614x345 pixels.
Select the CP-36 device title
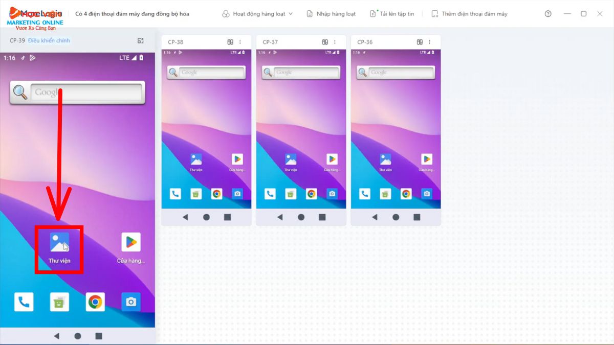(365, 42)
